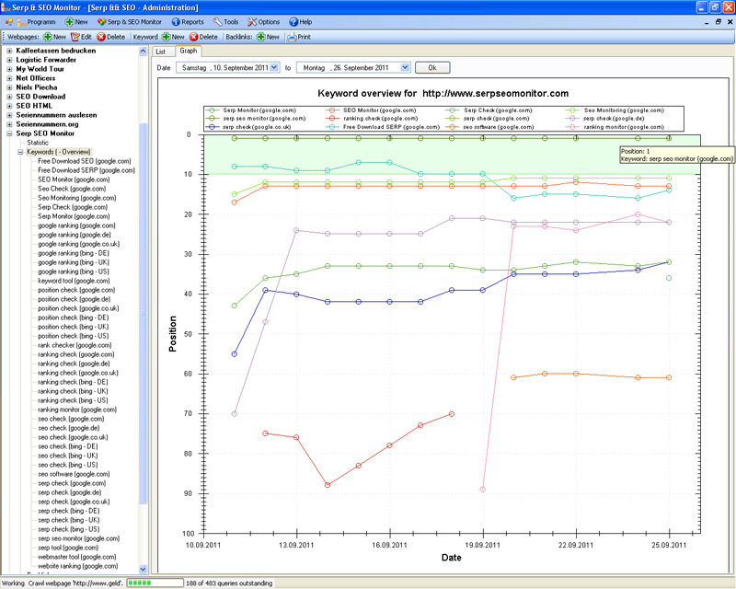Click the tree panel scrollbar thumb

pyautogui.click(x=144, y=313)
